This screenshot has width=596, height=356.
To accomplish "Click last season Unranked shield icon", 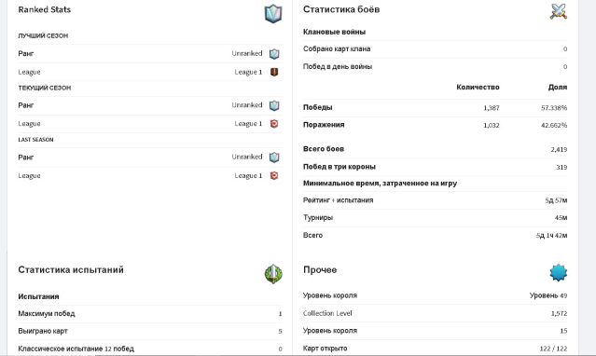I will (274, 157).
